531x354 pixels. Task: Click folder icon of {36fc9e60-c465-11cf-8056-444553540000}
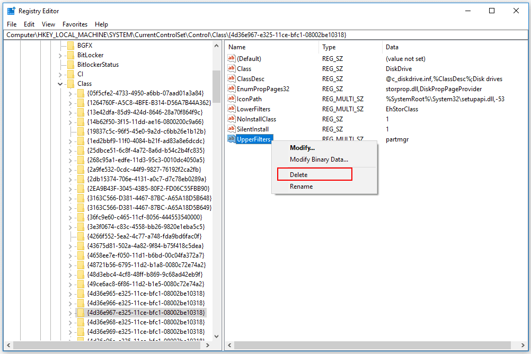click(81, 217)
